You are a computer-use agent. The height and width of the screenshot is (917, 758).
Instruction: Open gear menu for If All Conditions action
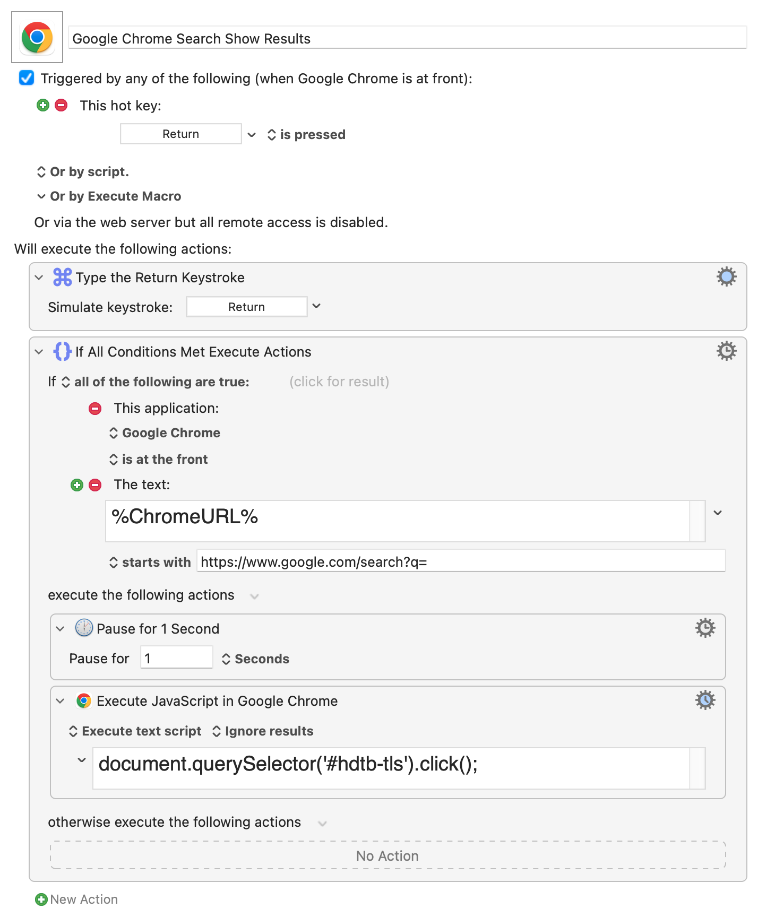[726, 351]
